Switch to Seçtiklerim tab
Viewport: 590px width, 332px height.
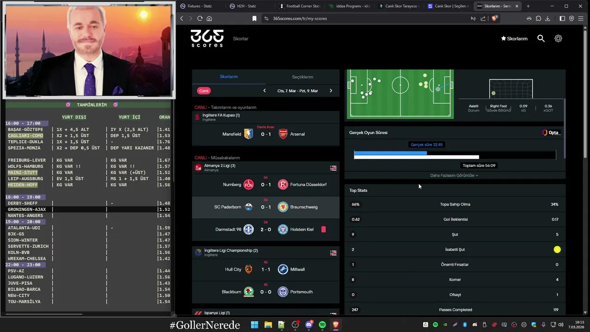302,77
